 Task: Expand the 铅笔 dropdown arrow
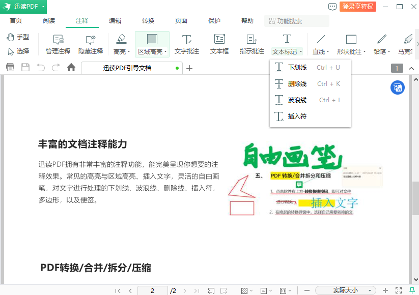click(x=389, y=51)
